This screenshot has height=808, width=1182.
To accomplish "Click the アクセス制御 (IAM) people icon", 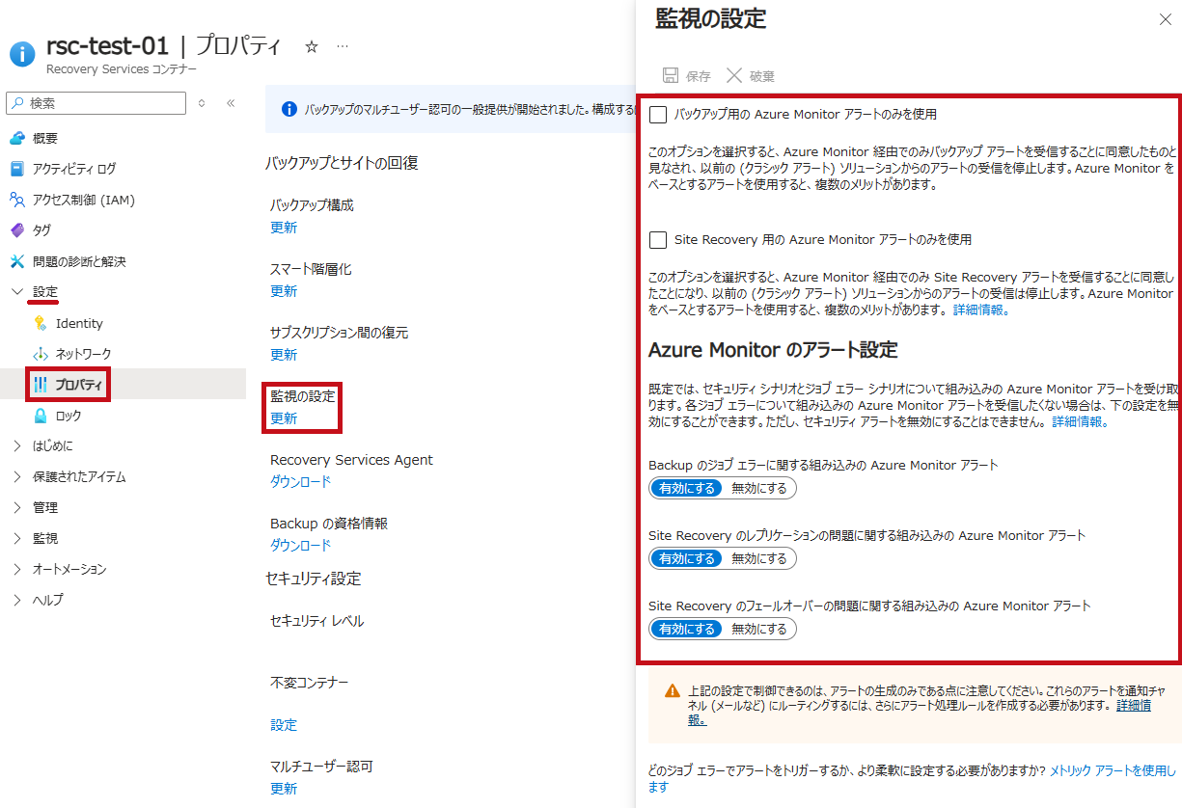I will (16, 200).
